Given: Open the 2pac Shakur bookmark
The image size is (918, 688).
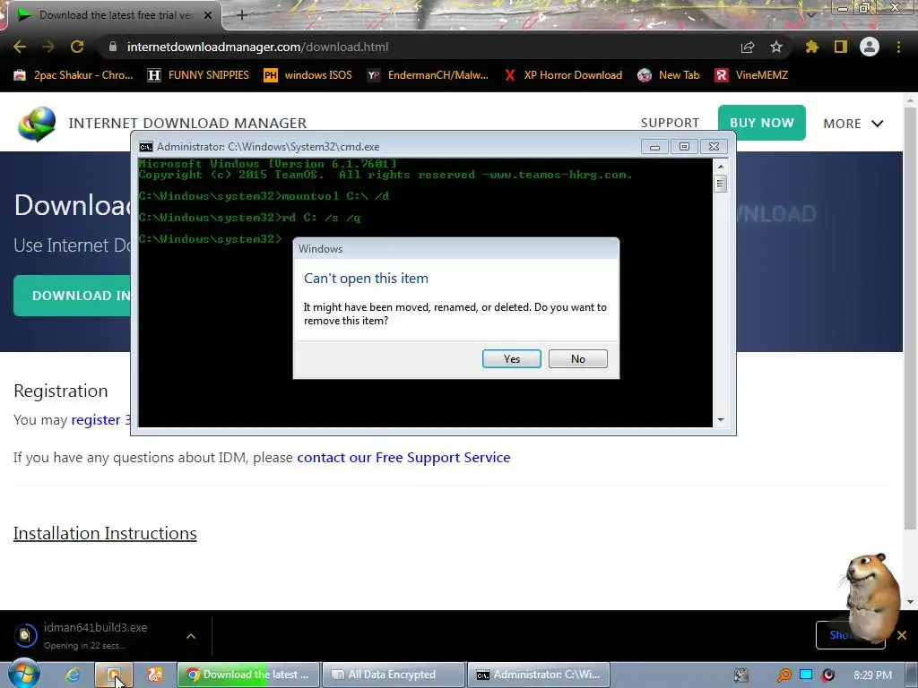Looking at the screenshot, I should (x=74, y=75).
